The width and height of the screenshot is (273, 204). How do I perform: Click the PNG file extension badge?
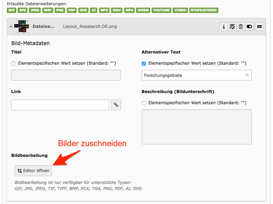tap(60, 10)
